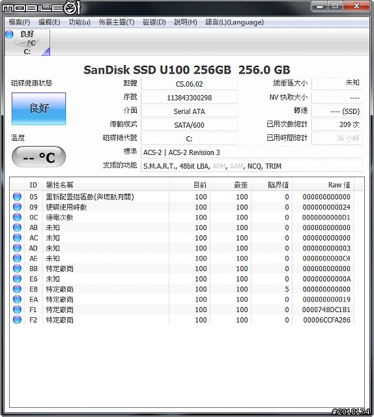Click the interface field Serial ATA
374x417 pixels.
tap(189, 111)
